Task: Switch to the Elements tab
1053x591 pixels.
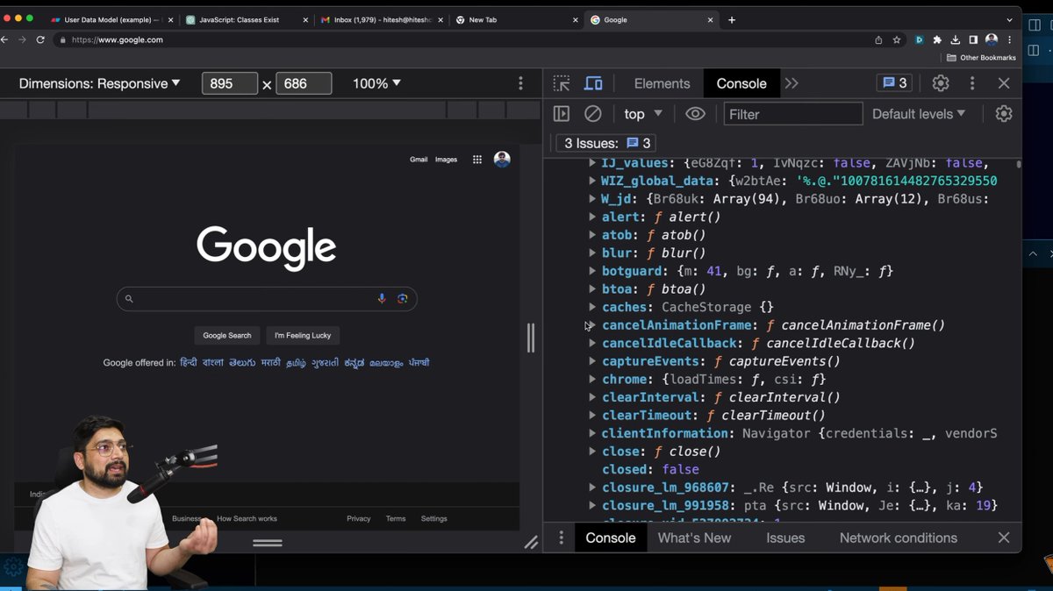Action: click(x=661, y=82)
